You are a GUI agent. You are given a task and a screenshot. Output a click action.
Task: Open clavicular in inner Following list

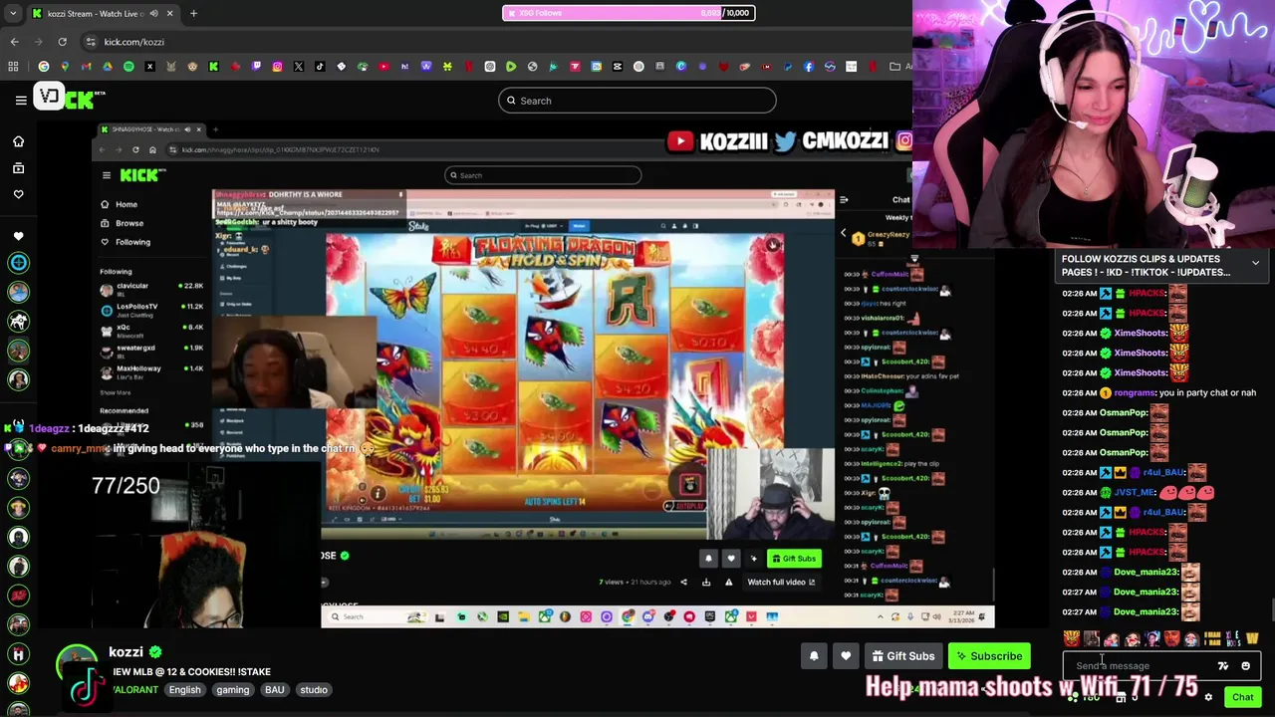point(151,289)
